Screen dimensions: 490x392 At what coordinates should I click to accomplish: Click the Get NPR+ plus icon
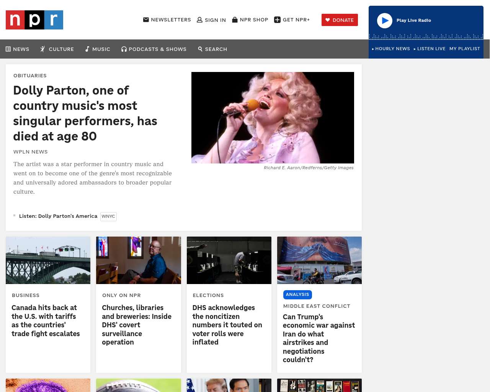[278, 20]
